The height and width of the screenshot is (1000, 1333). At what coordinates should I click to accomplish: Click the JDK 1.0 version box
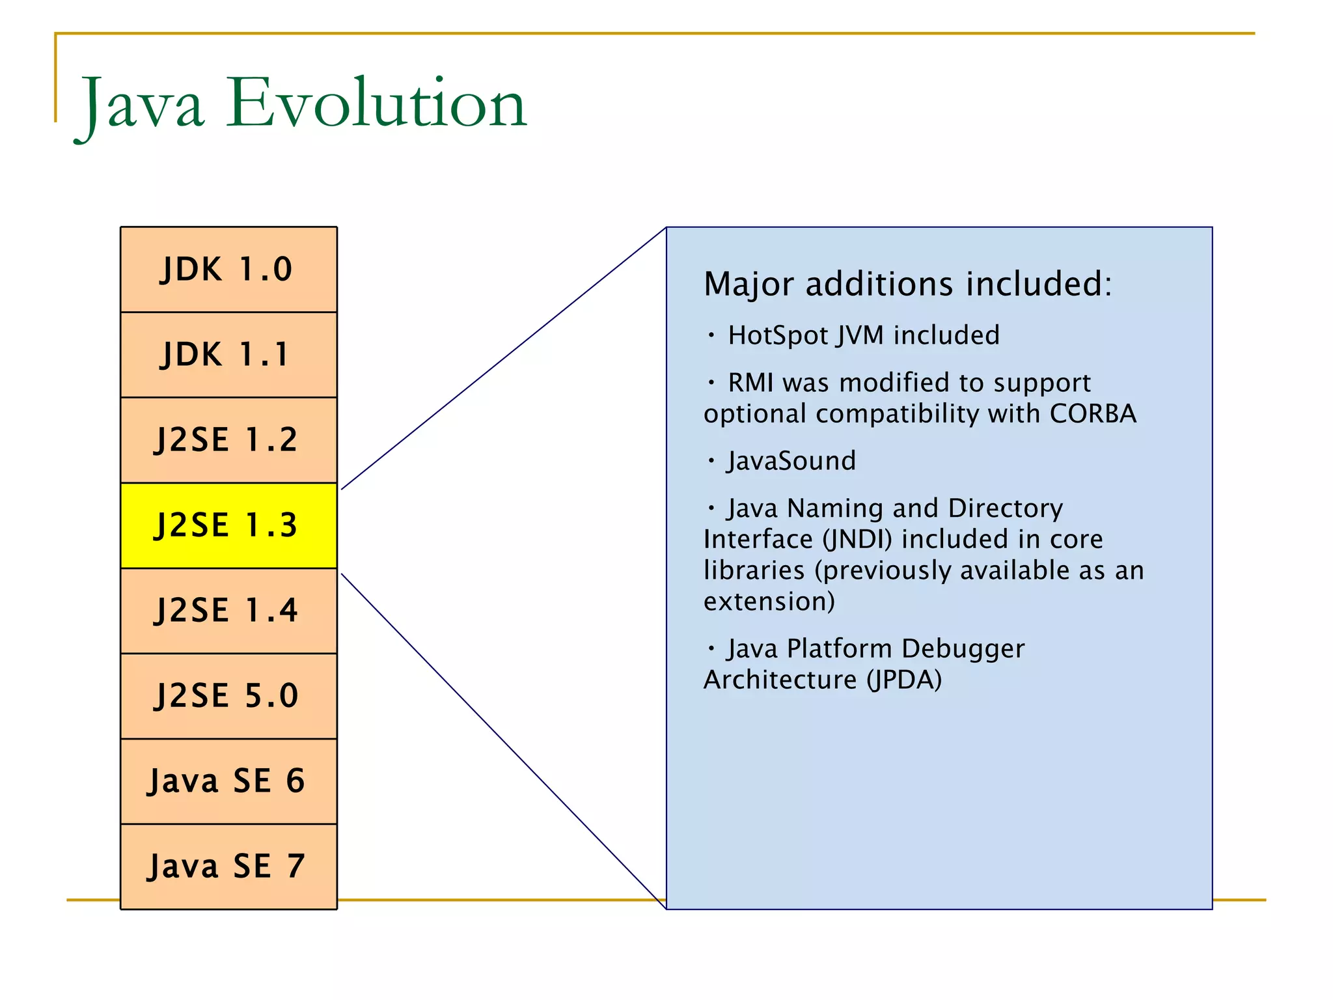coord(228,270)
